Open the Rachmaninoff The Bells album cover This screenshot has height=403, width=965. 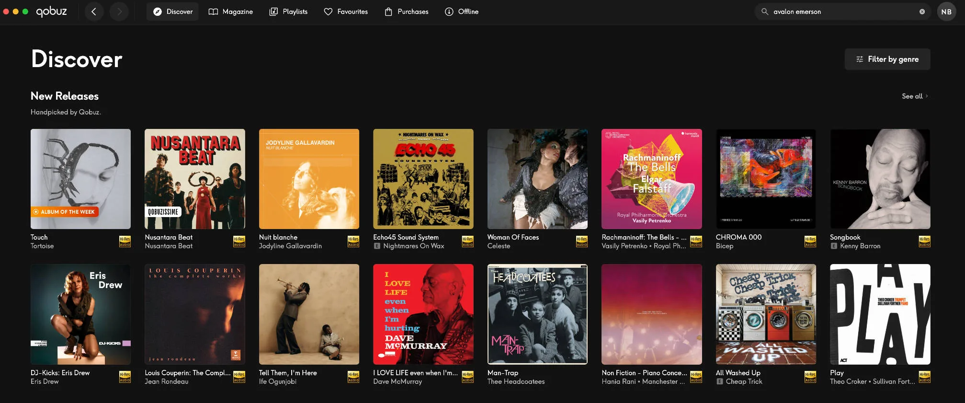pos(652,179)
